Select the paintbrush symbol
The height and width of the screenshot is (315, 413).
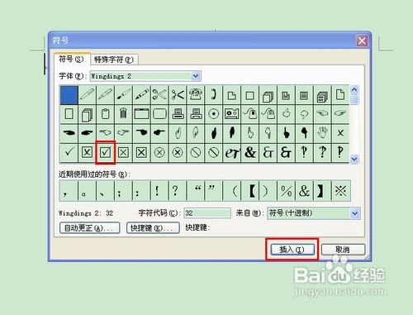123,95
